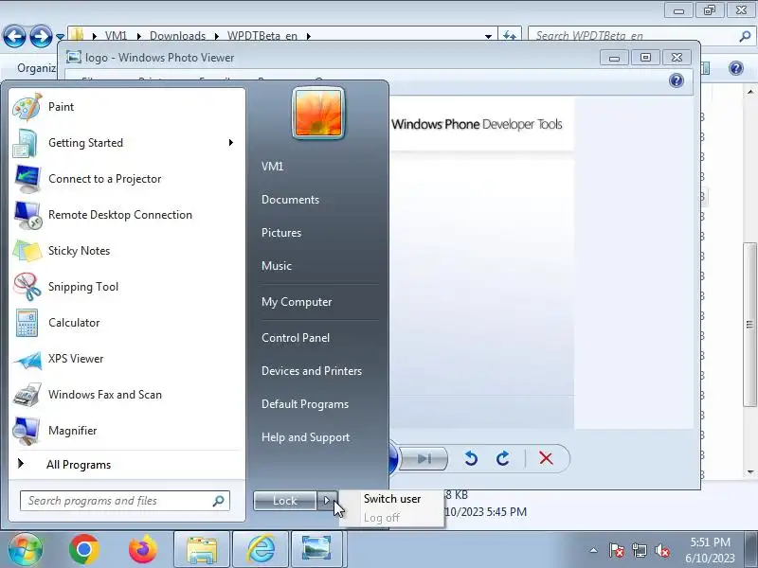Open Internet Explorer from the taskbar
Screen dimensions: 758x568
261,550
